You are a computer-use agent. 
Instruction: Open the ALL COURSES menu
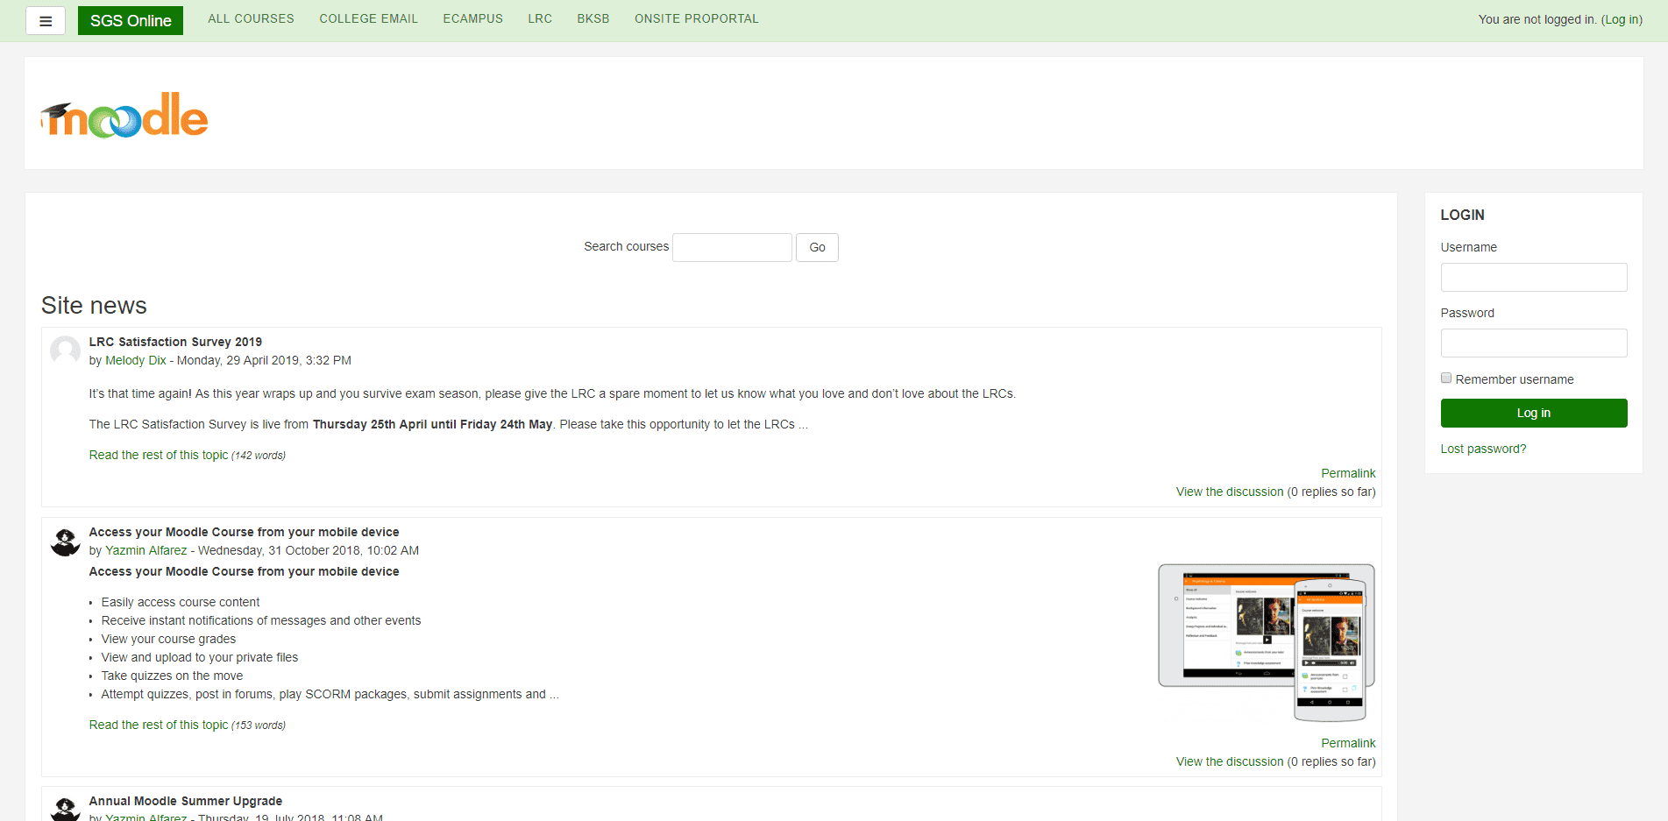point(251,18)
